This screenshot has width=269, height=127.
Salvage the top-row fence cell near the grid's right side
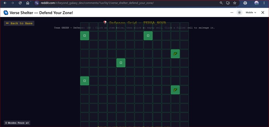coord(148,36)
